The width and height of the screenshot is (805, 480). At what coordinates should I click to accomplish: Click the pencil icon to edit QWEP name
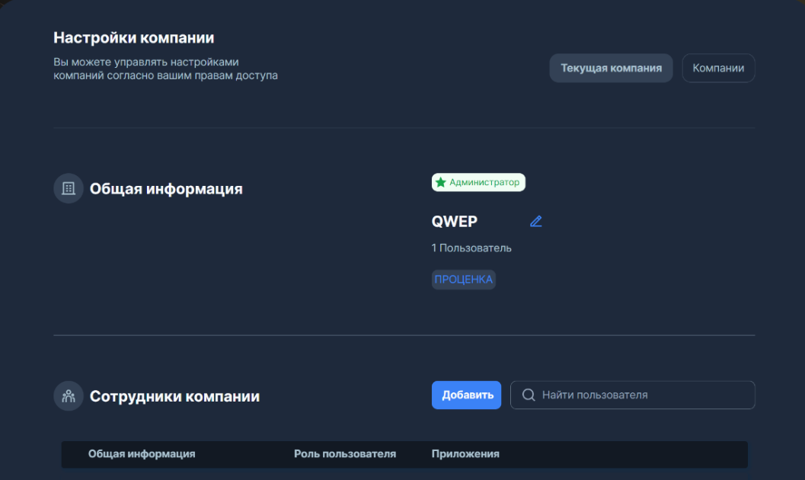(x=536, y=221)
